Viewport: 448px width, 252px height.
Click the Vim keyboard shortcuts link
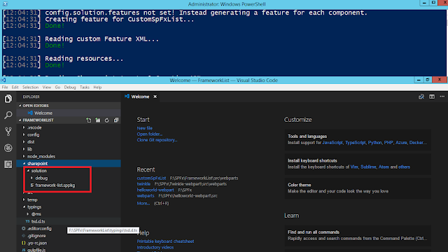(x=354, y=167)
